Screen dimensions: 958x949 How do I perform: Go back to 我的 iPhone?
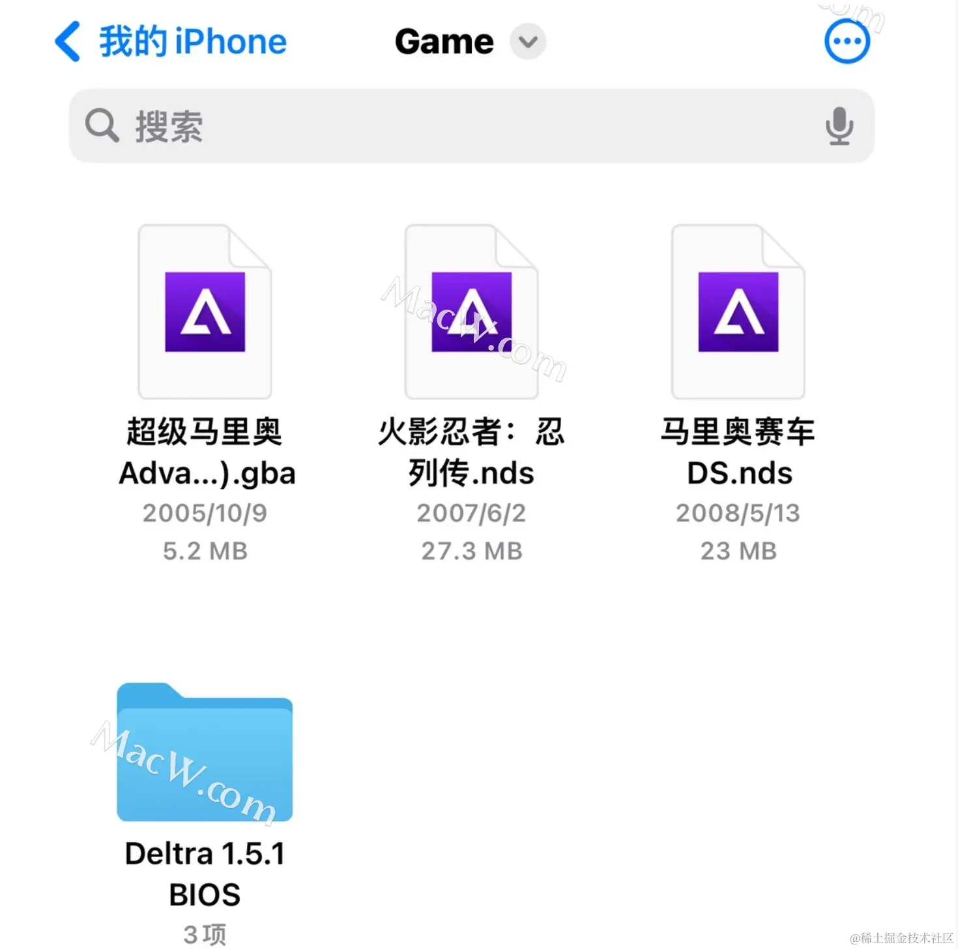click(170, 42)
